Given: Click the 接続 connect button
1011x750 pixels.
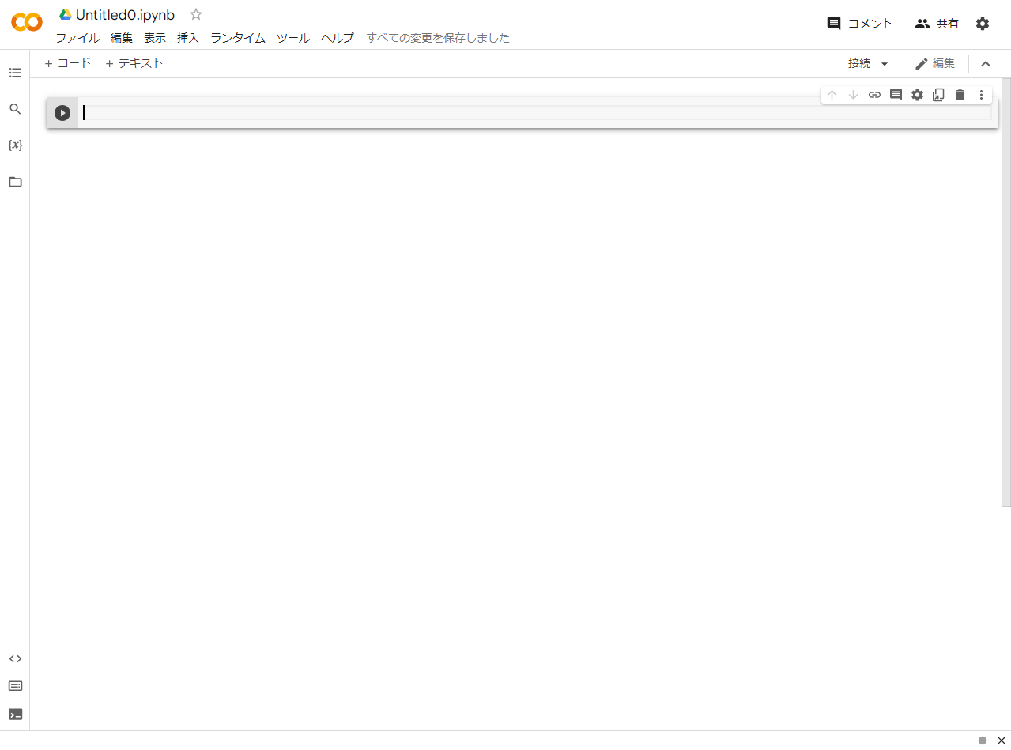Looking at the screenshot, I should click(859, 63).
